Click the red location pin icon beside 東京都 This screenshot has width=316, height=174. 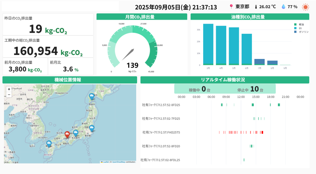(231, 7)
